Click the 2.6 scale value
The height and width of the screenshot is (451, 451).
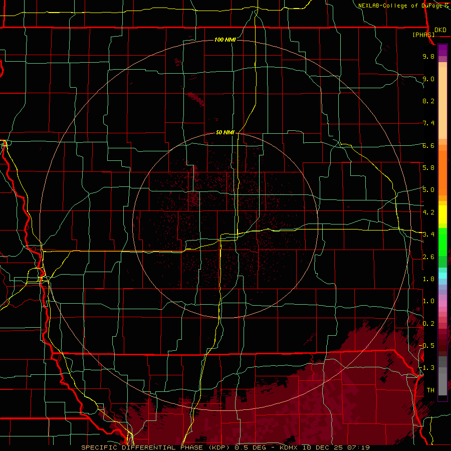tap(428, 257)
